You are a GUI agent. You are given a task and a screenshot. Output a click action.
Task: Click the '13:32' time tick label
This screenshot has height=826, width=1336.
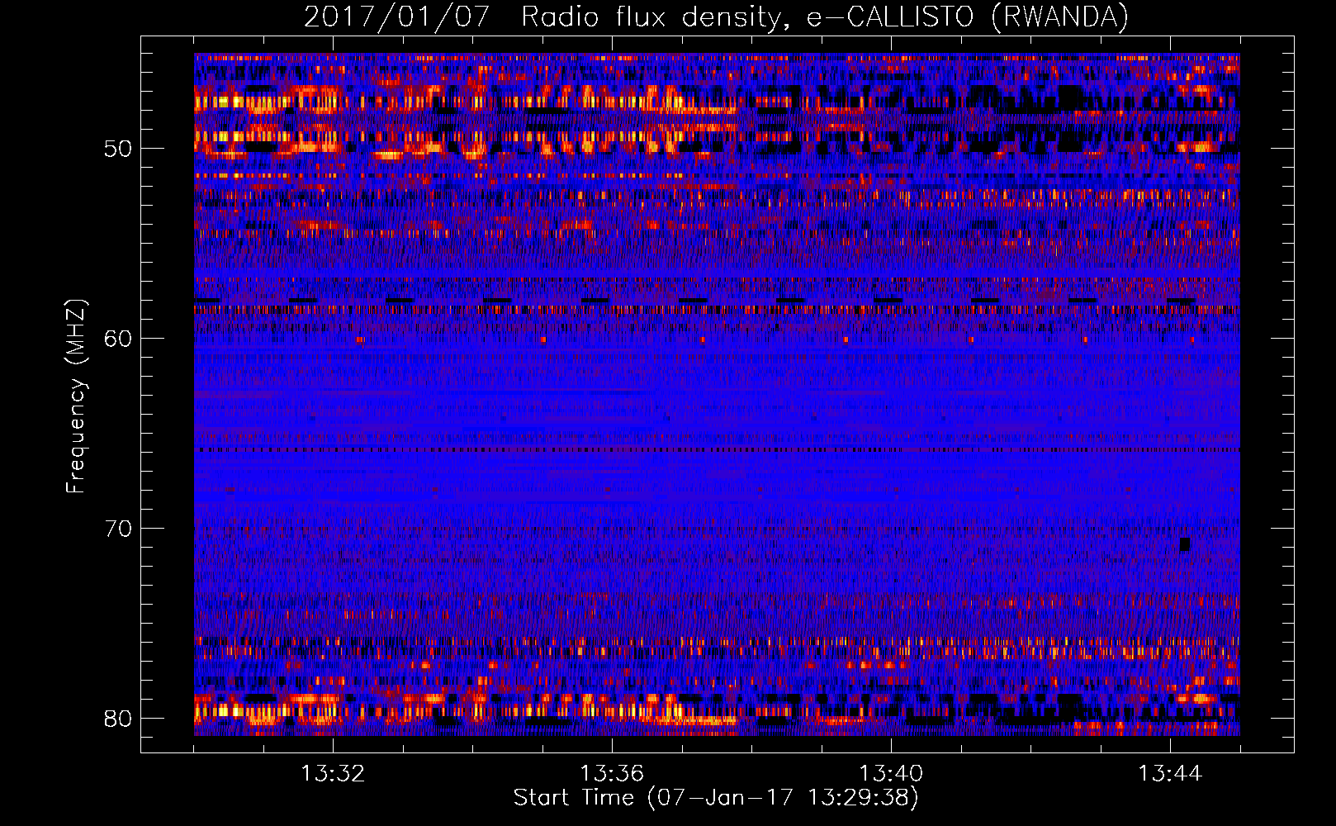pyautogui.click(x=333, y=774)
